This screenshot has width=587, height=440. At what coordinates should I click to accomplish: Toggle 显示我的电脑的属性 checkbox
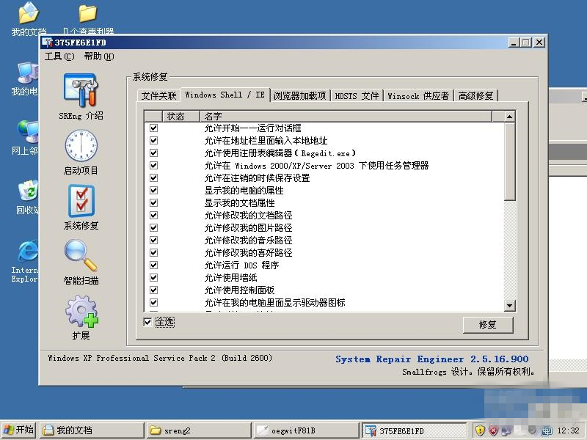(153, 190)
